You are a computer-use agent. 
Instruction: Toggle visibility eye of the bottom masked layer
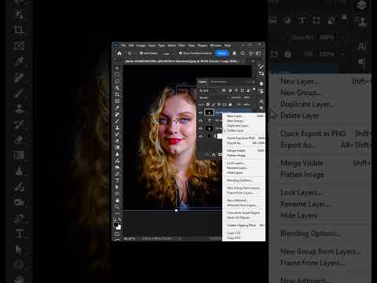(200, 136)
